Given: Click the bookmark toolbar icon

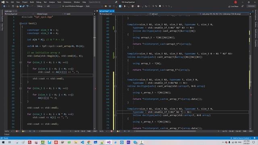Looking at the screenshot, I should (x=160, y=6).
